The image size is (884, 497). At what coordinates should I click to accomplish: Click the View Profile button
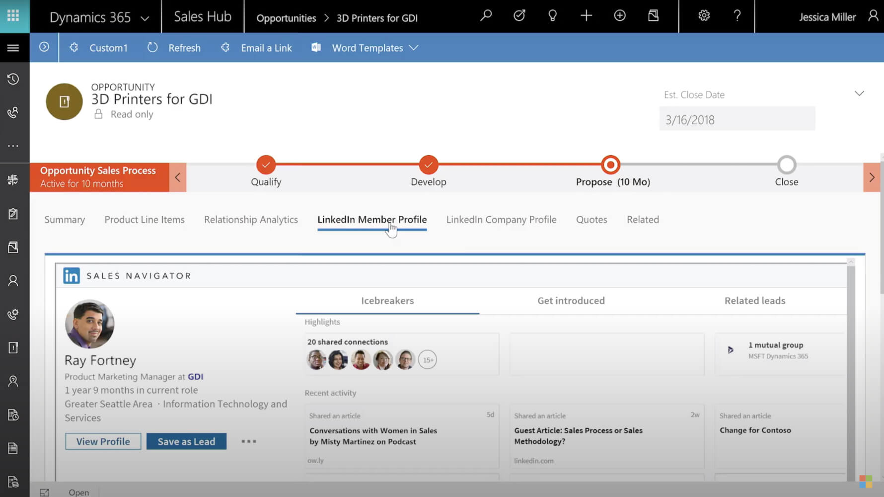point(103,441)
